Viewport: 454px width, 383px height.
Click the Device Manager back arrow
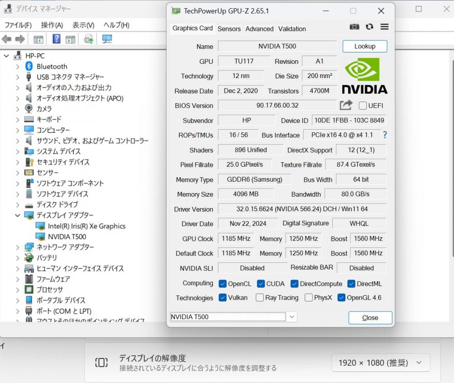point(7,39)
